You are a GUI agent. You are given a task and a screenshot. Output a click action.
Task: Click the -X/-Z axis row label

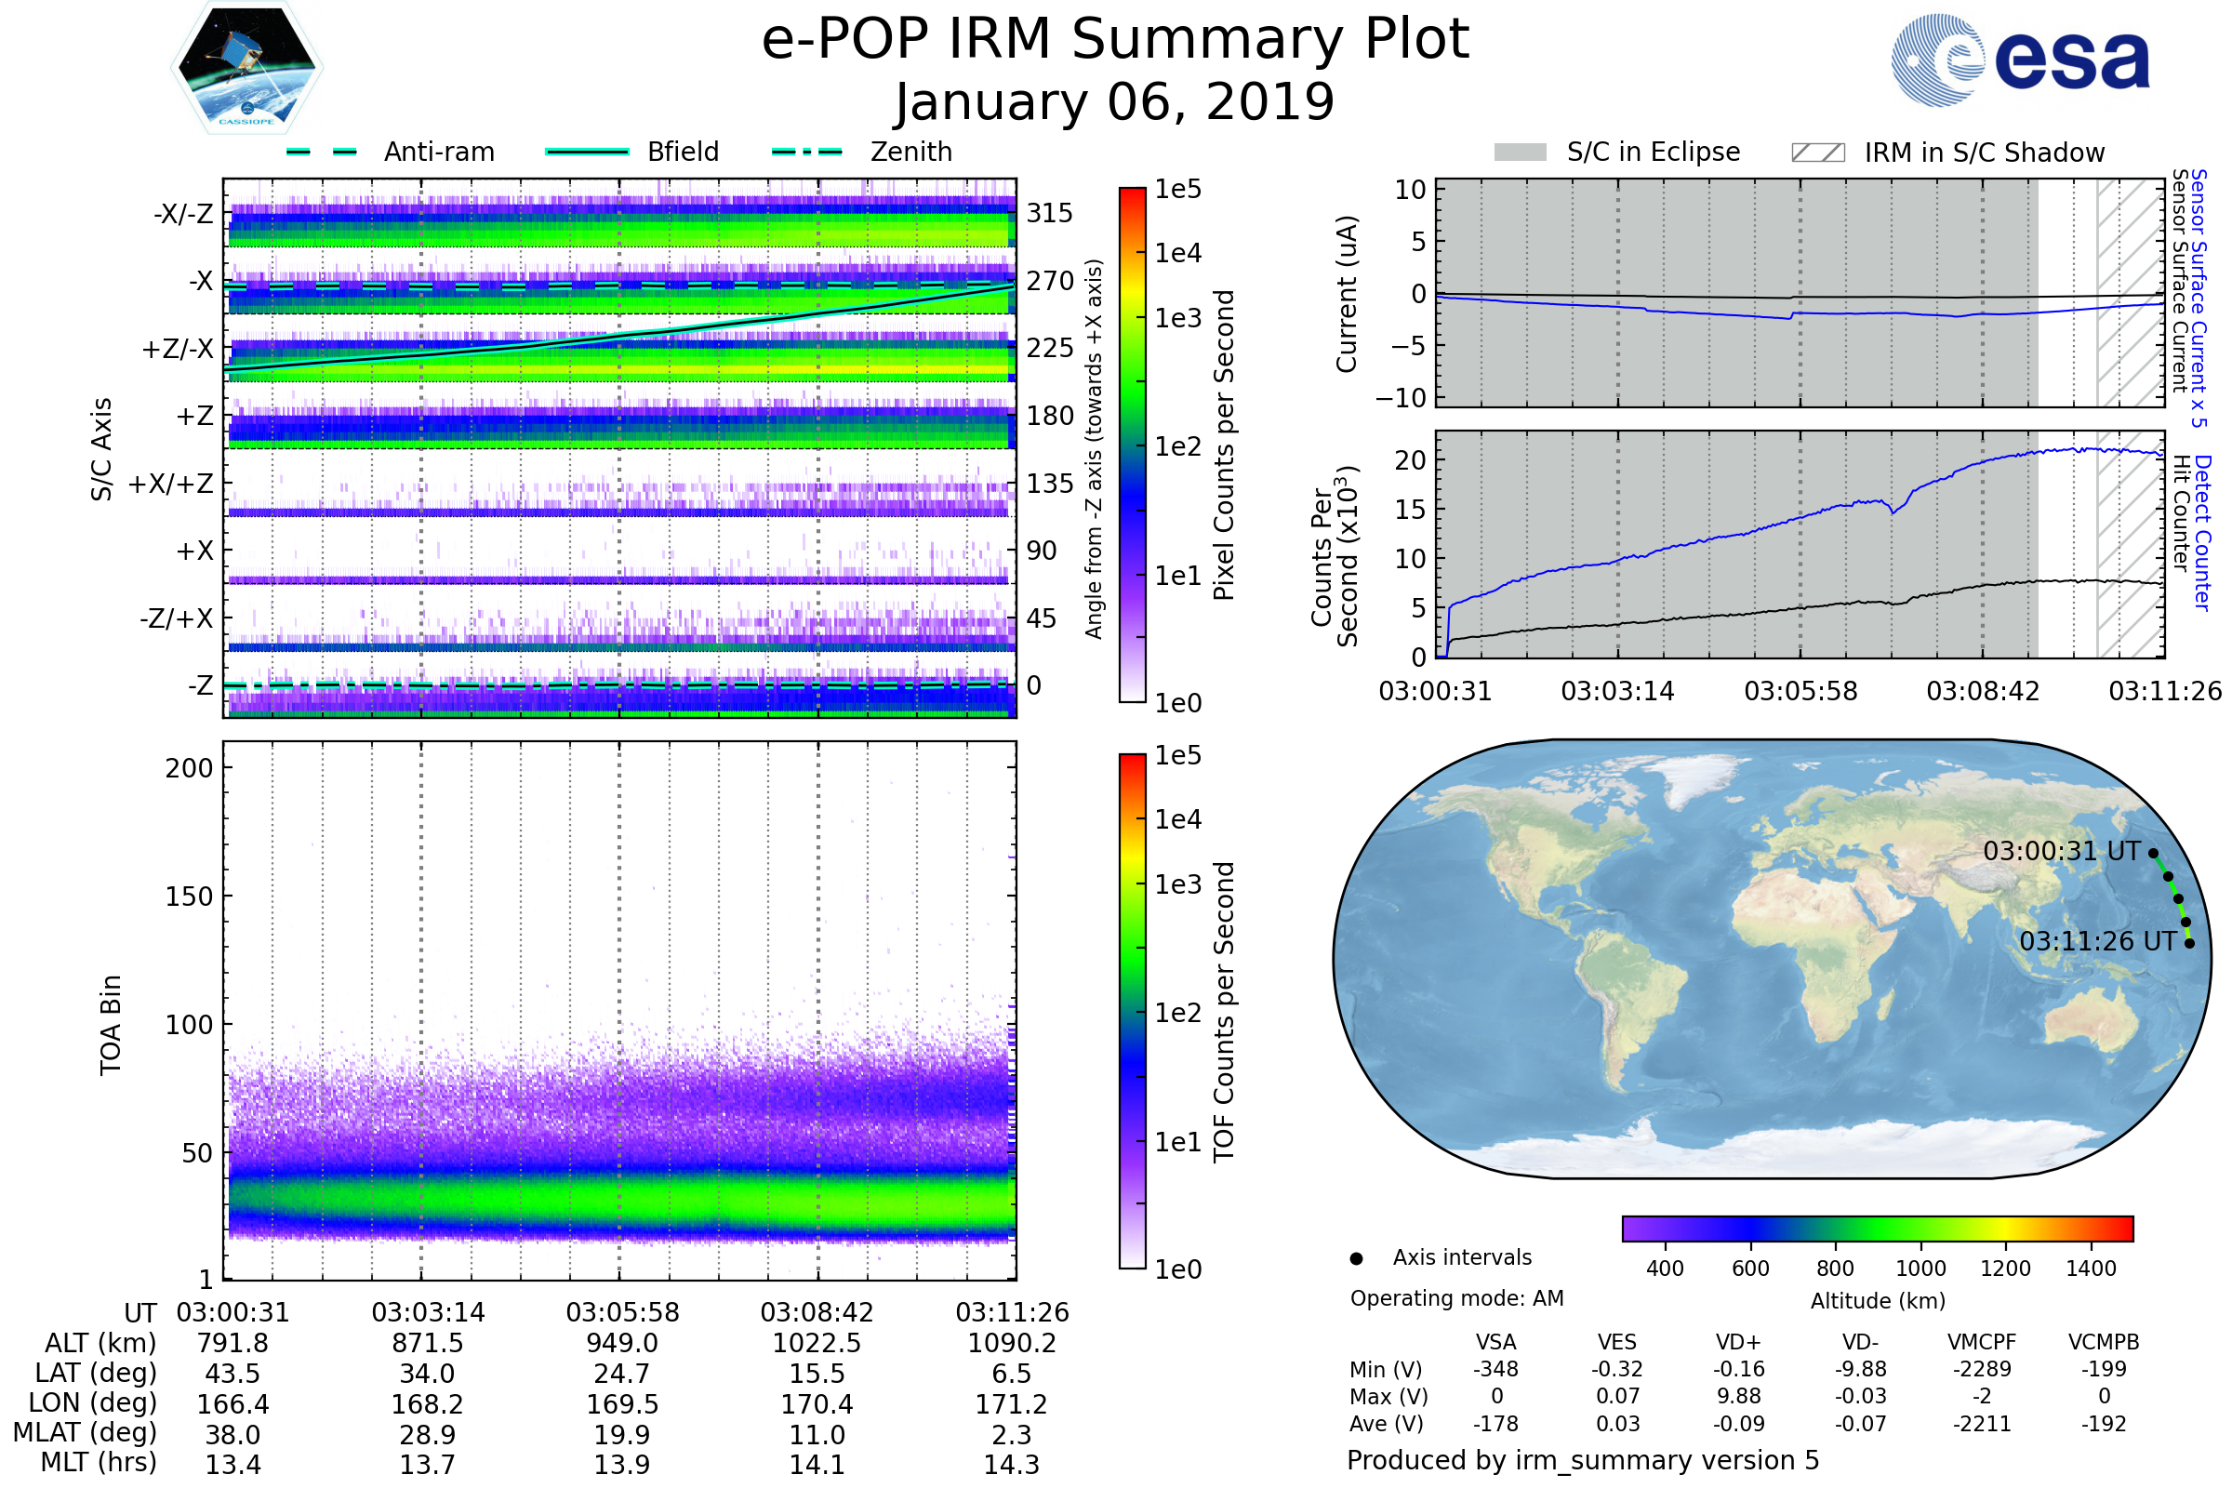183,214
